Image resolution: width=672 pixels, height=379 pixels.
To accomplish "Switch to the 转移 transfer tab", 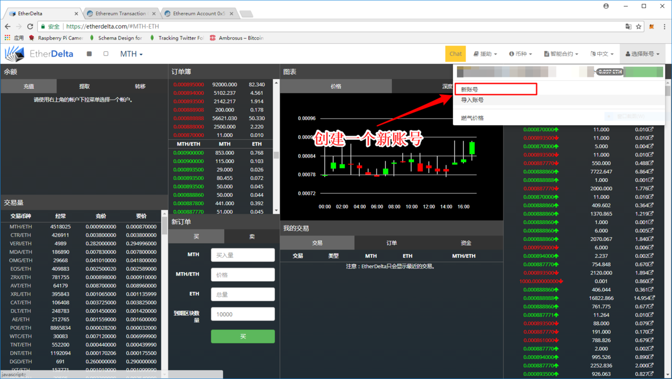I will [x=140, y=86].
